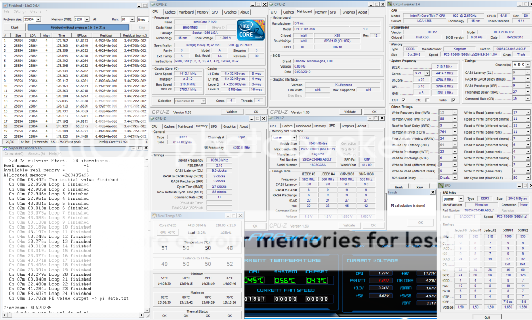This screenshot has width=532, height=320.
Task: Open the Settings menu in LinX
Action: (21, 11)
